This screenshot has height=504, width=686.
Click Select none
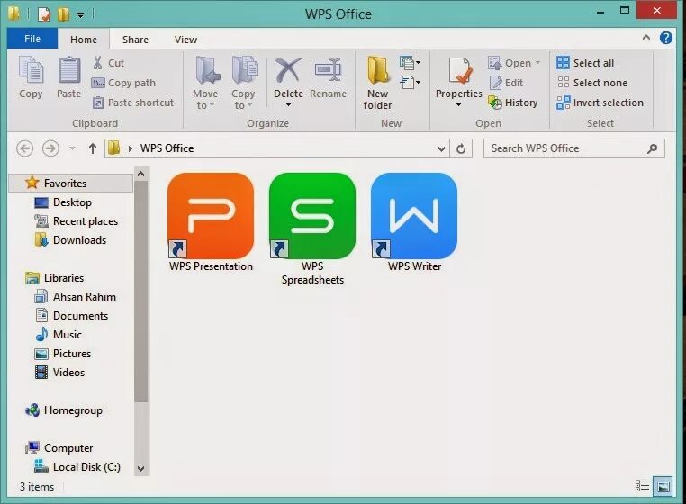[x=592, y=83]
